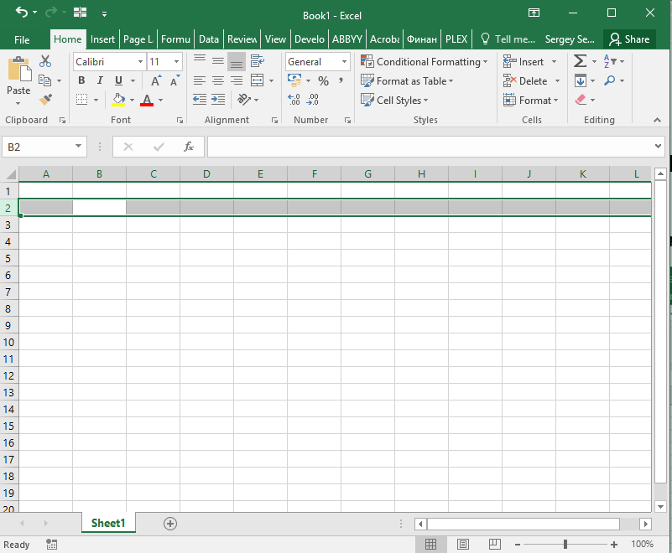Apply Comma Style format
The image size is (672, 553).
pos(341,80)
